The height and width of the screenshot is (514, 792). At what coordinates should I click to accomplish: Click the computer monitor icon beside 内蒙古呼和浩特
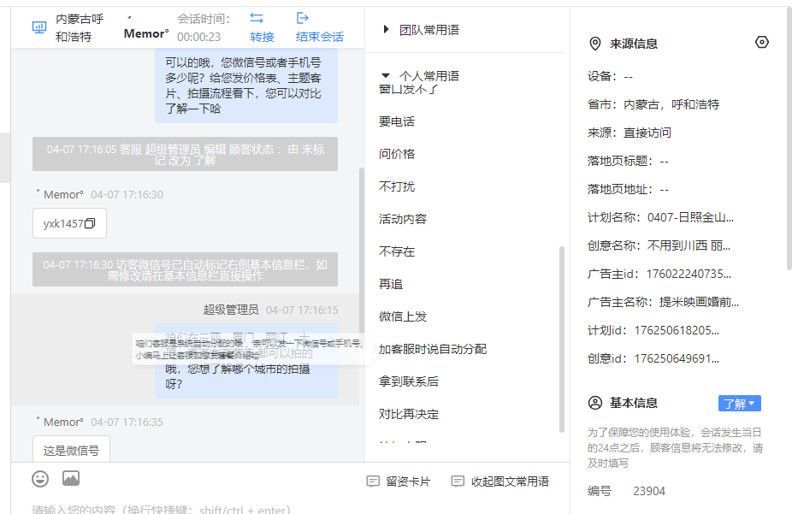point(38,27)
